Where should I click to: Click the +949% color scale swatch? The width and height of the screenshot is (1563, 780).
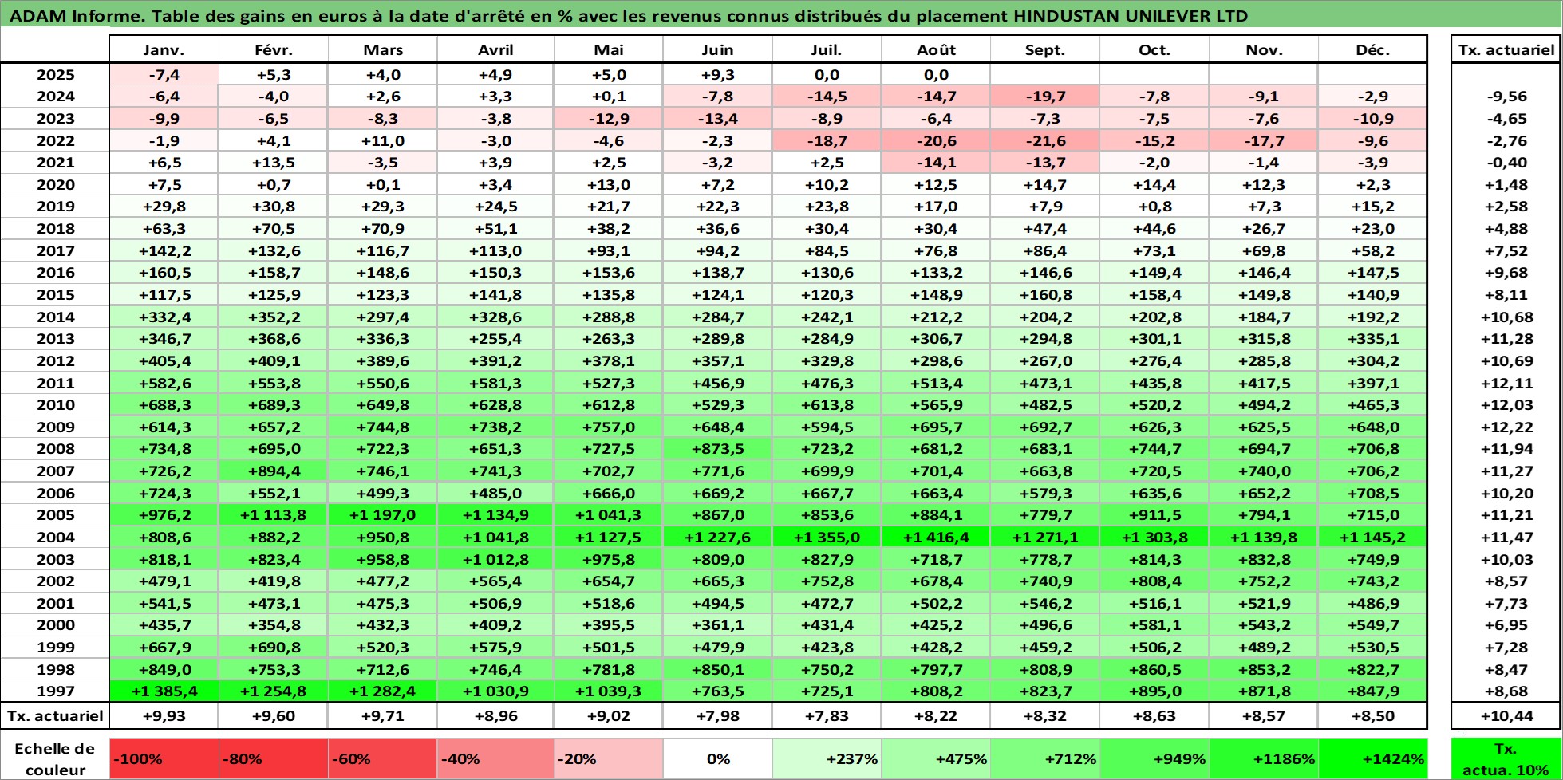1154,759
